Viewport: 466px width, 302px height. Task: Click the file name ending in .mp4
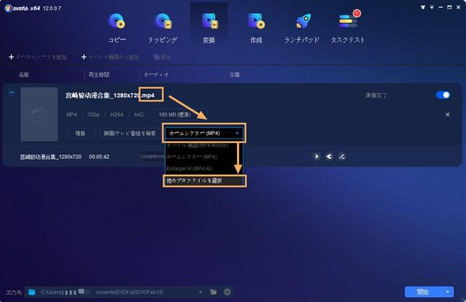coord(110,95)
